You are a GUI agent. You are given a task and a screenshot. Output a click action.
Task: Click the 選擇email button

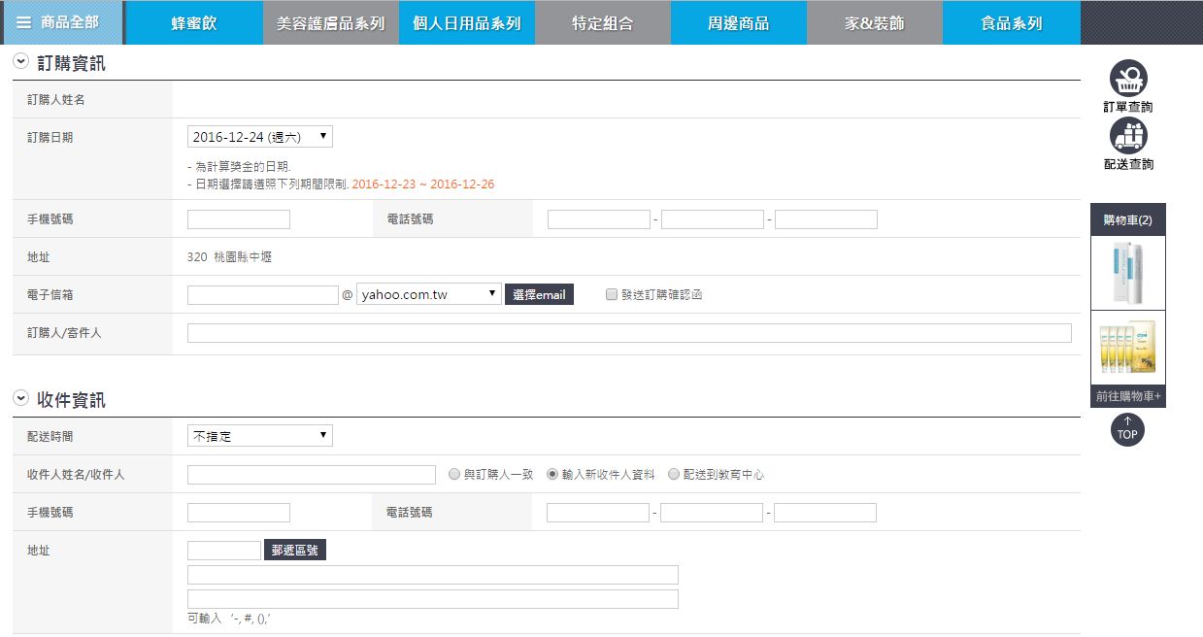point(539,294)
